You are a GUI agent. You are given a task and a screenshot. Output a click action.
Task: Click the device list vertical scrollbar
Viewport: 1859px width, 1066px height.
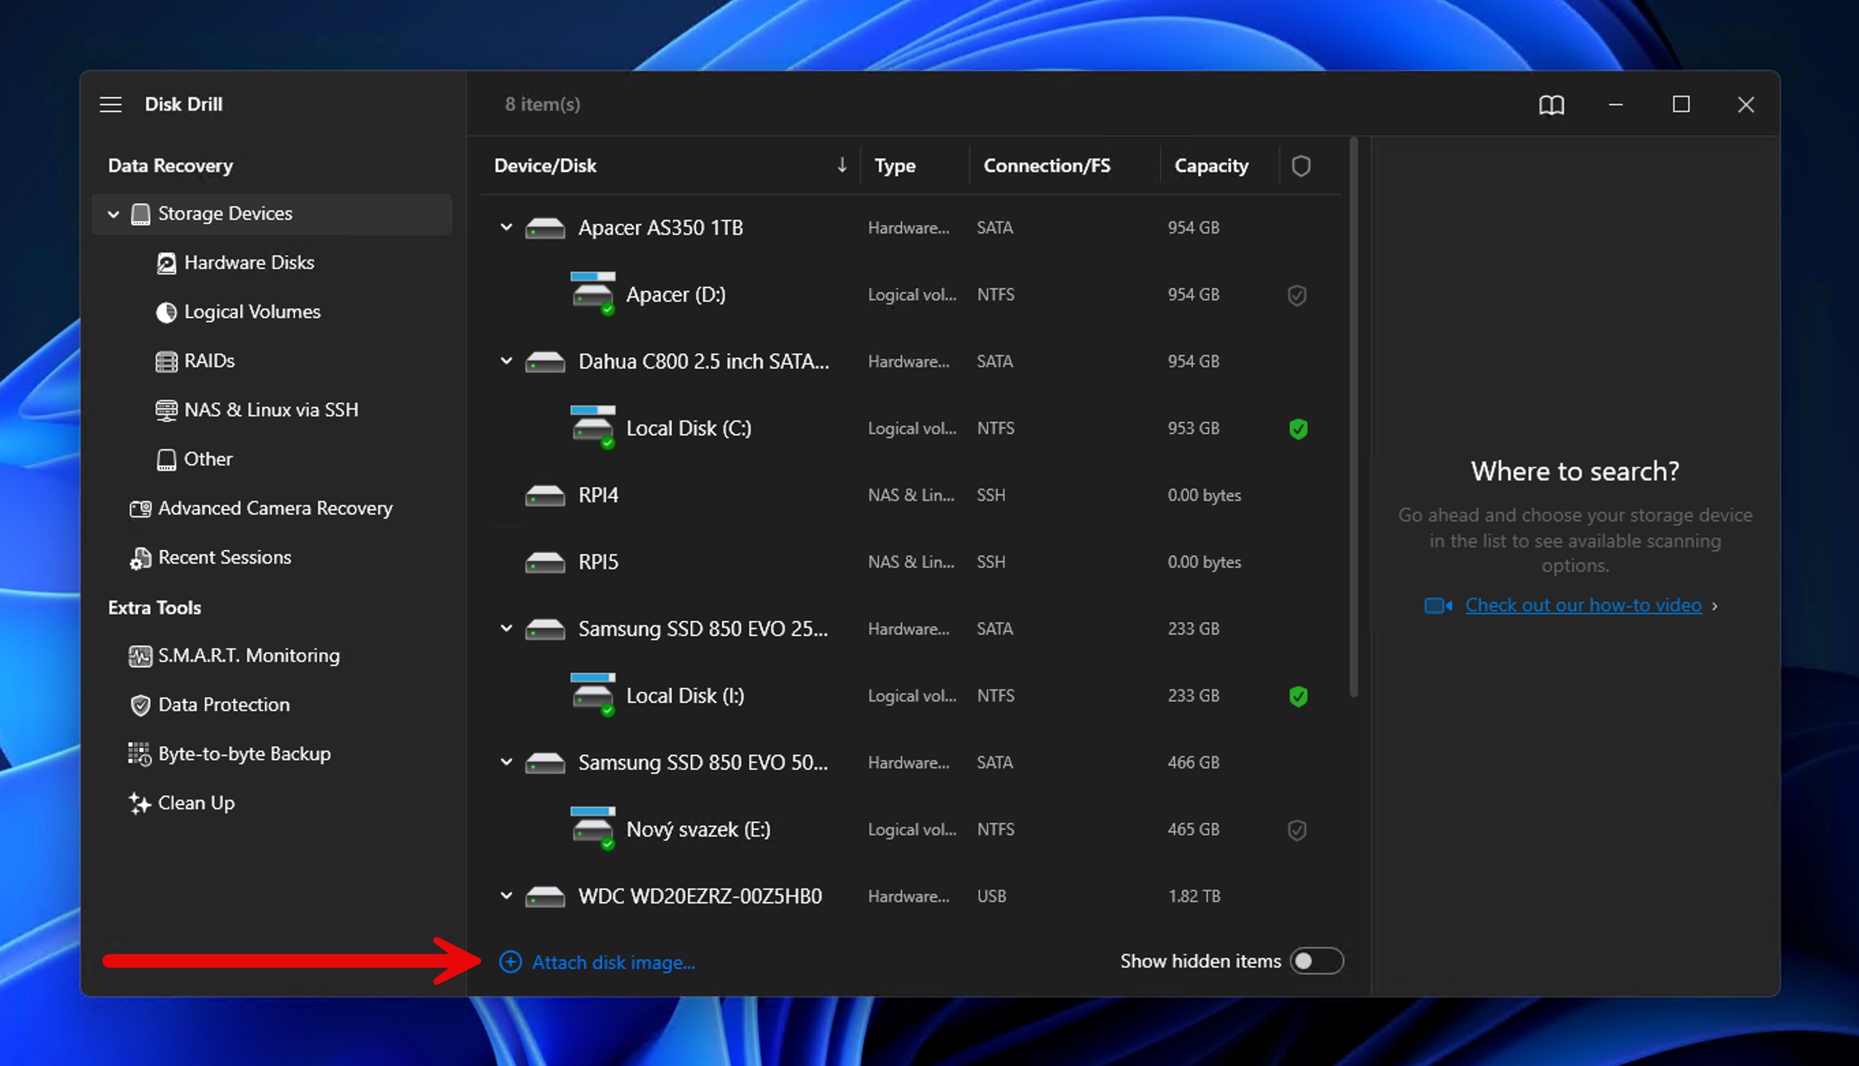pos(1353,417)
